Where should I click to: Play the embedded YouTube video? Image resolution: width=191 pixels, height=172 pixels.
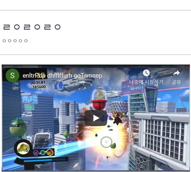click(x=96, y=118)
